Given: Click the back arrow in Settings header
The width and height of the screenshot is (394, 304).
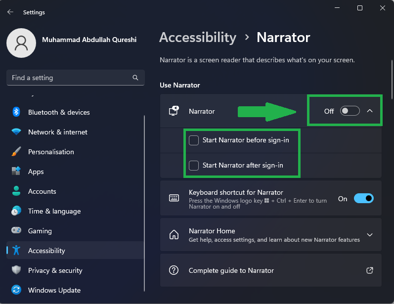Looking at the screenshot, I should pyautogui.click(x=10, y=12).
